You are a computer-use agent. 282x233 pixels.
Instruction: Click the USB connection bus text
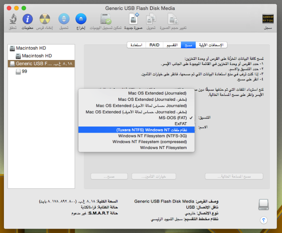[x=190, y=207]
